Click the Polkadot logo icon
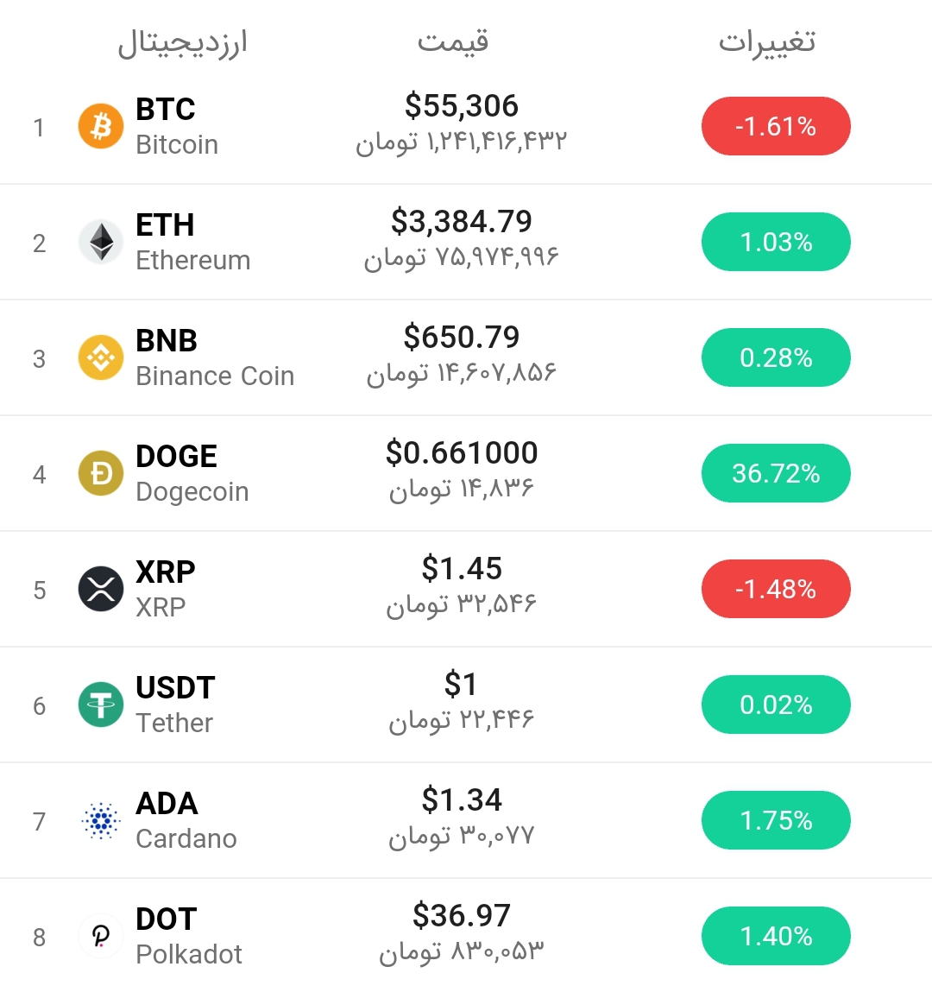 (x=101, y=936)
